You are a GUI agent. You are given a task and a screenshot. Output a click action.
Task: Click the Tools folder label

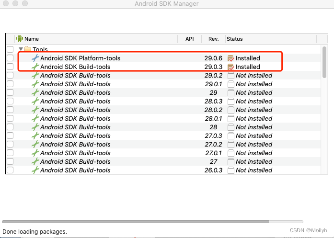pyautogui.click(x=40, y=49)
